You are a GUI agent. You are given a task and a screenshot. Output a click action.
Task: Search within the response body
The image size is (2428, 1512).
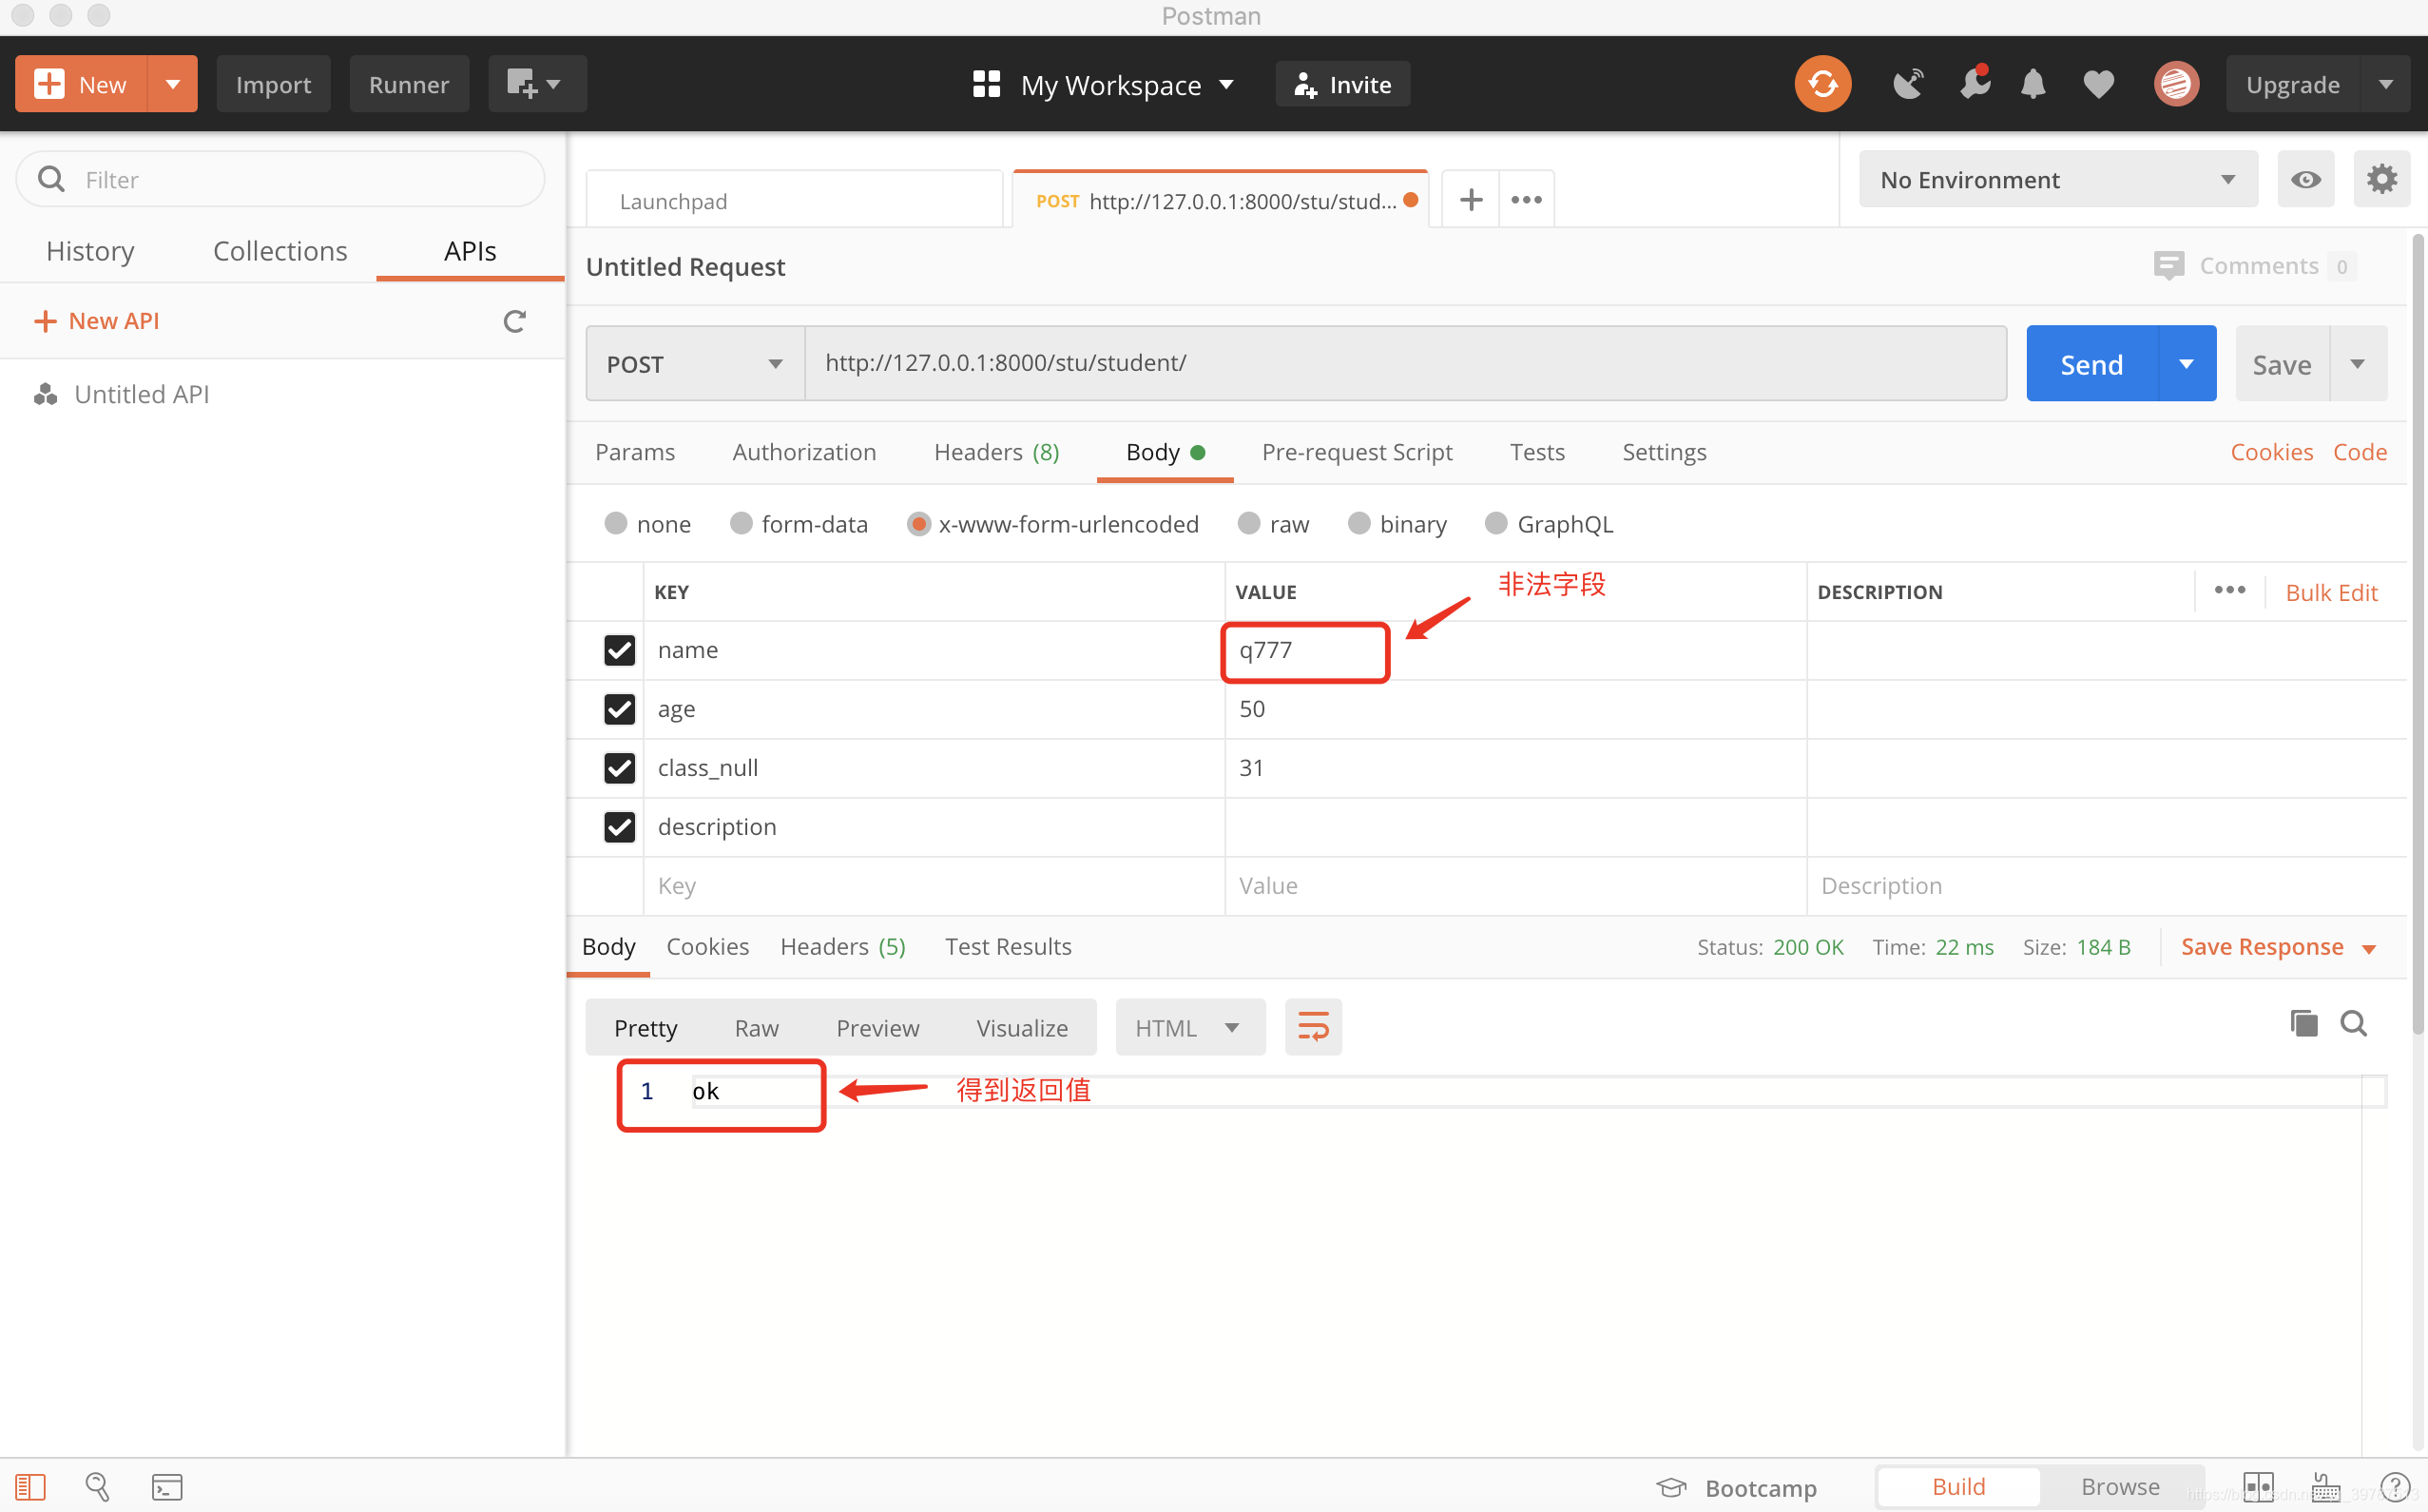click(2353, 1023)
